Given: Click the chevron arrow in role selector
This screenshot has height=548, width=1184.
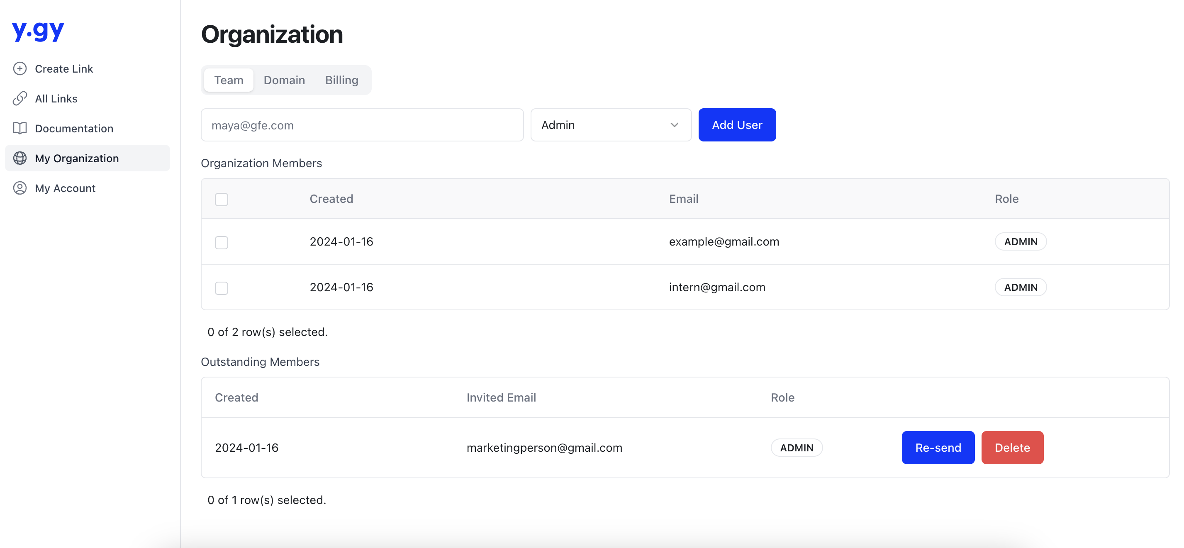Looking at the screenshot, I should point(674,125).
